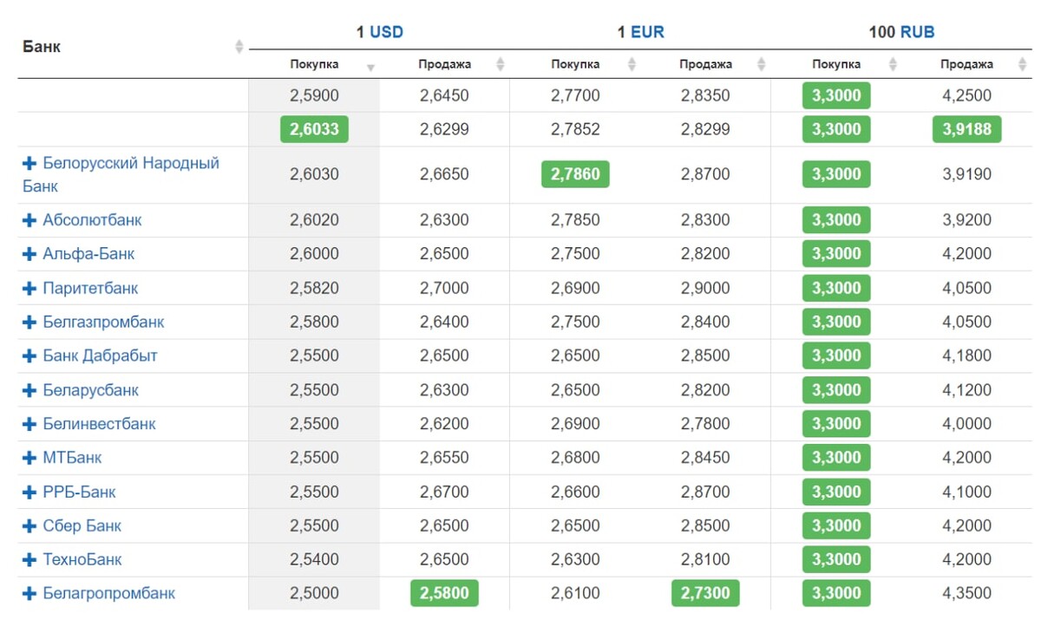Open the Сбер Банк link
The image size is (1041, 626).
pos(82,525)
